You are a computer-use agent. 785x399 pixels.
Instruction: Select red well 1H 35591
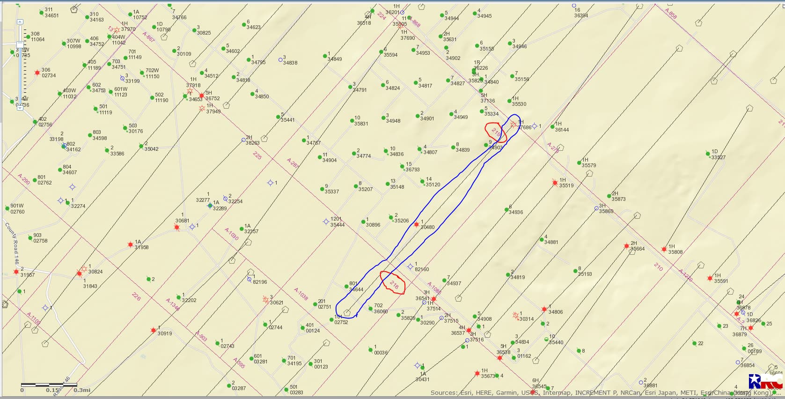pyautogui.click(x=710, y=278)
